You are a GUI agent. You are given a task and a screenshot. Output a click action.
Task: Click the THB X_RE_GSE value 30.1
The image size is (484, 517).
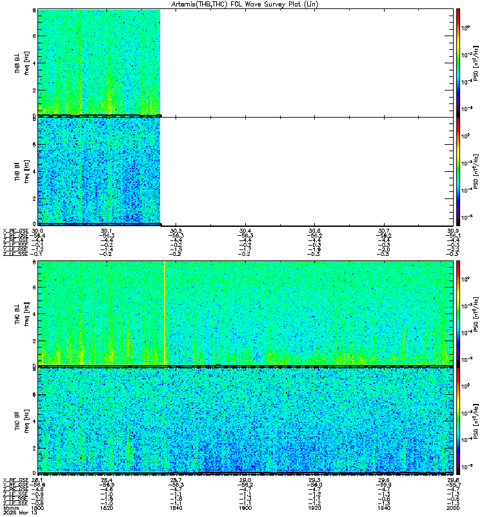[106, 231]
